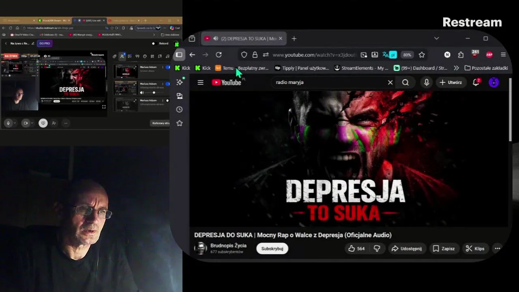Open the (99+) Dashboard bookmark
This screenshot has width=519, height=292.
tap(420, 68)
